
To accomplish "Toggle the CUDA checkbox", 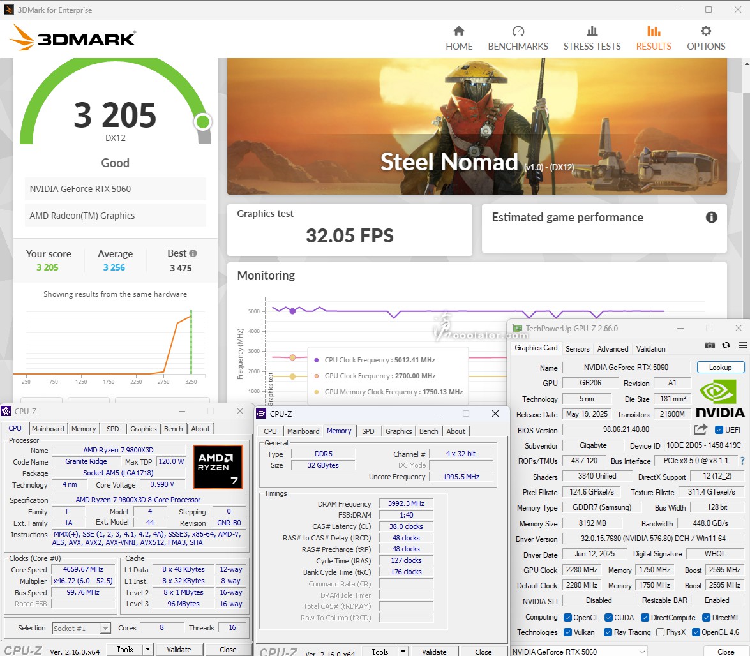I will 609,618.
